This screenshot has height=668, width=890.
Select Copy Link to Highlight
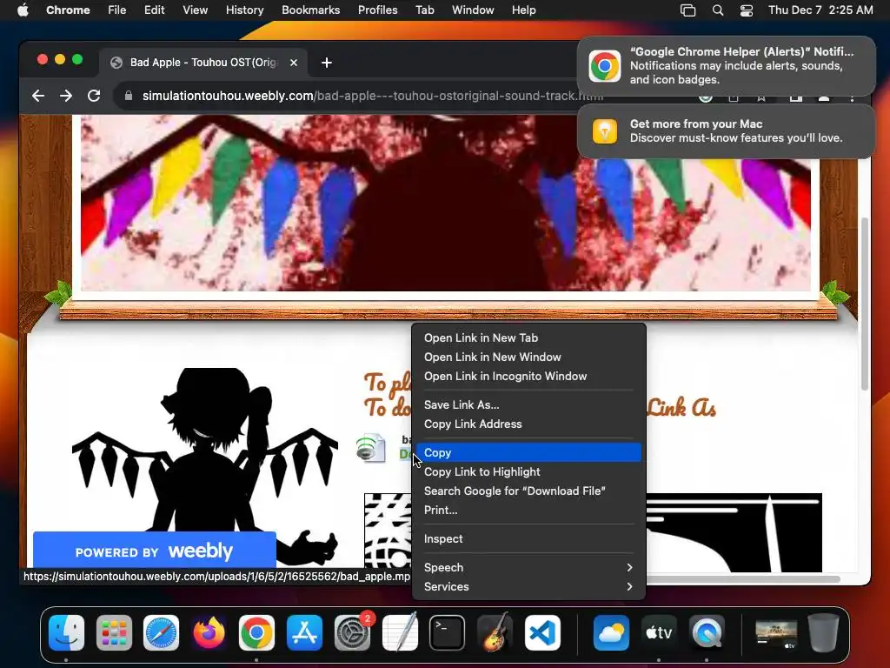(x=528, y=472)
